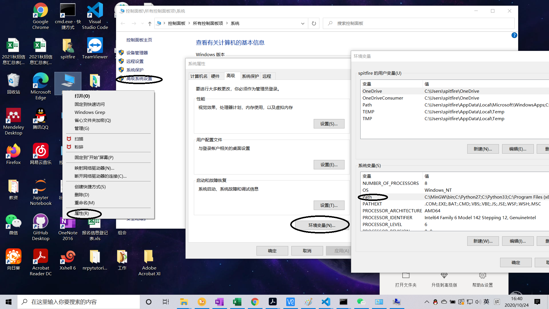The height and width of the screenshot is (309, 549).
Task: Click the 环境变量(N)... button
Action: tap(322, 225)
